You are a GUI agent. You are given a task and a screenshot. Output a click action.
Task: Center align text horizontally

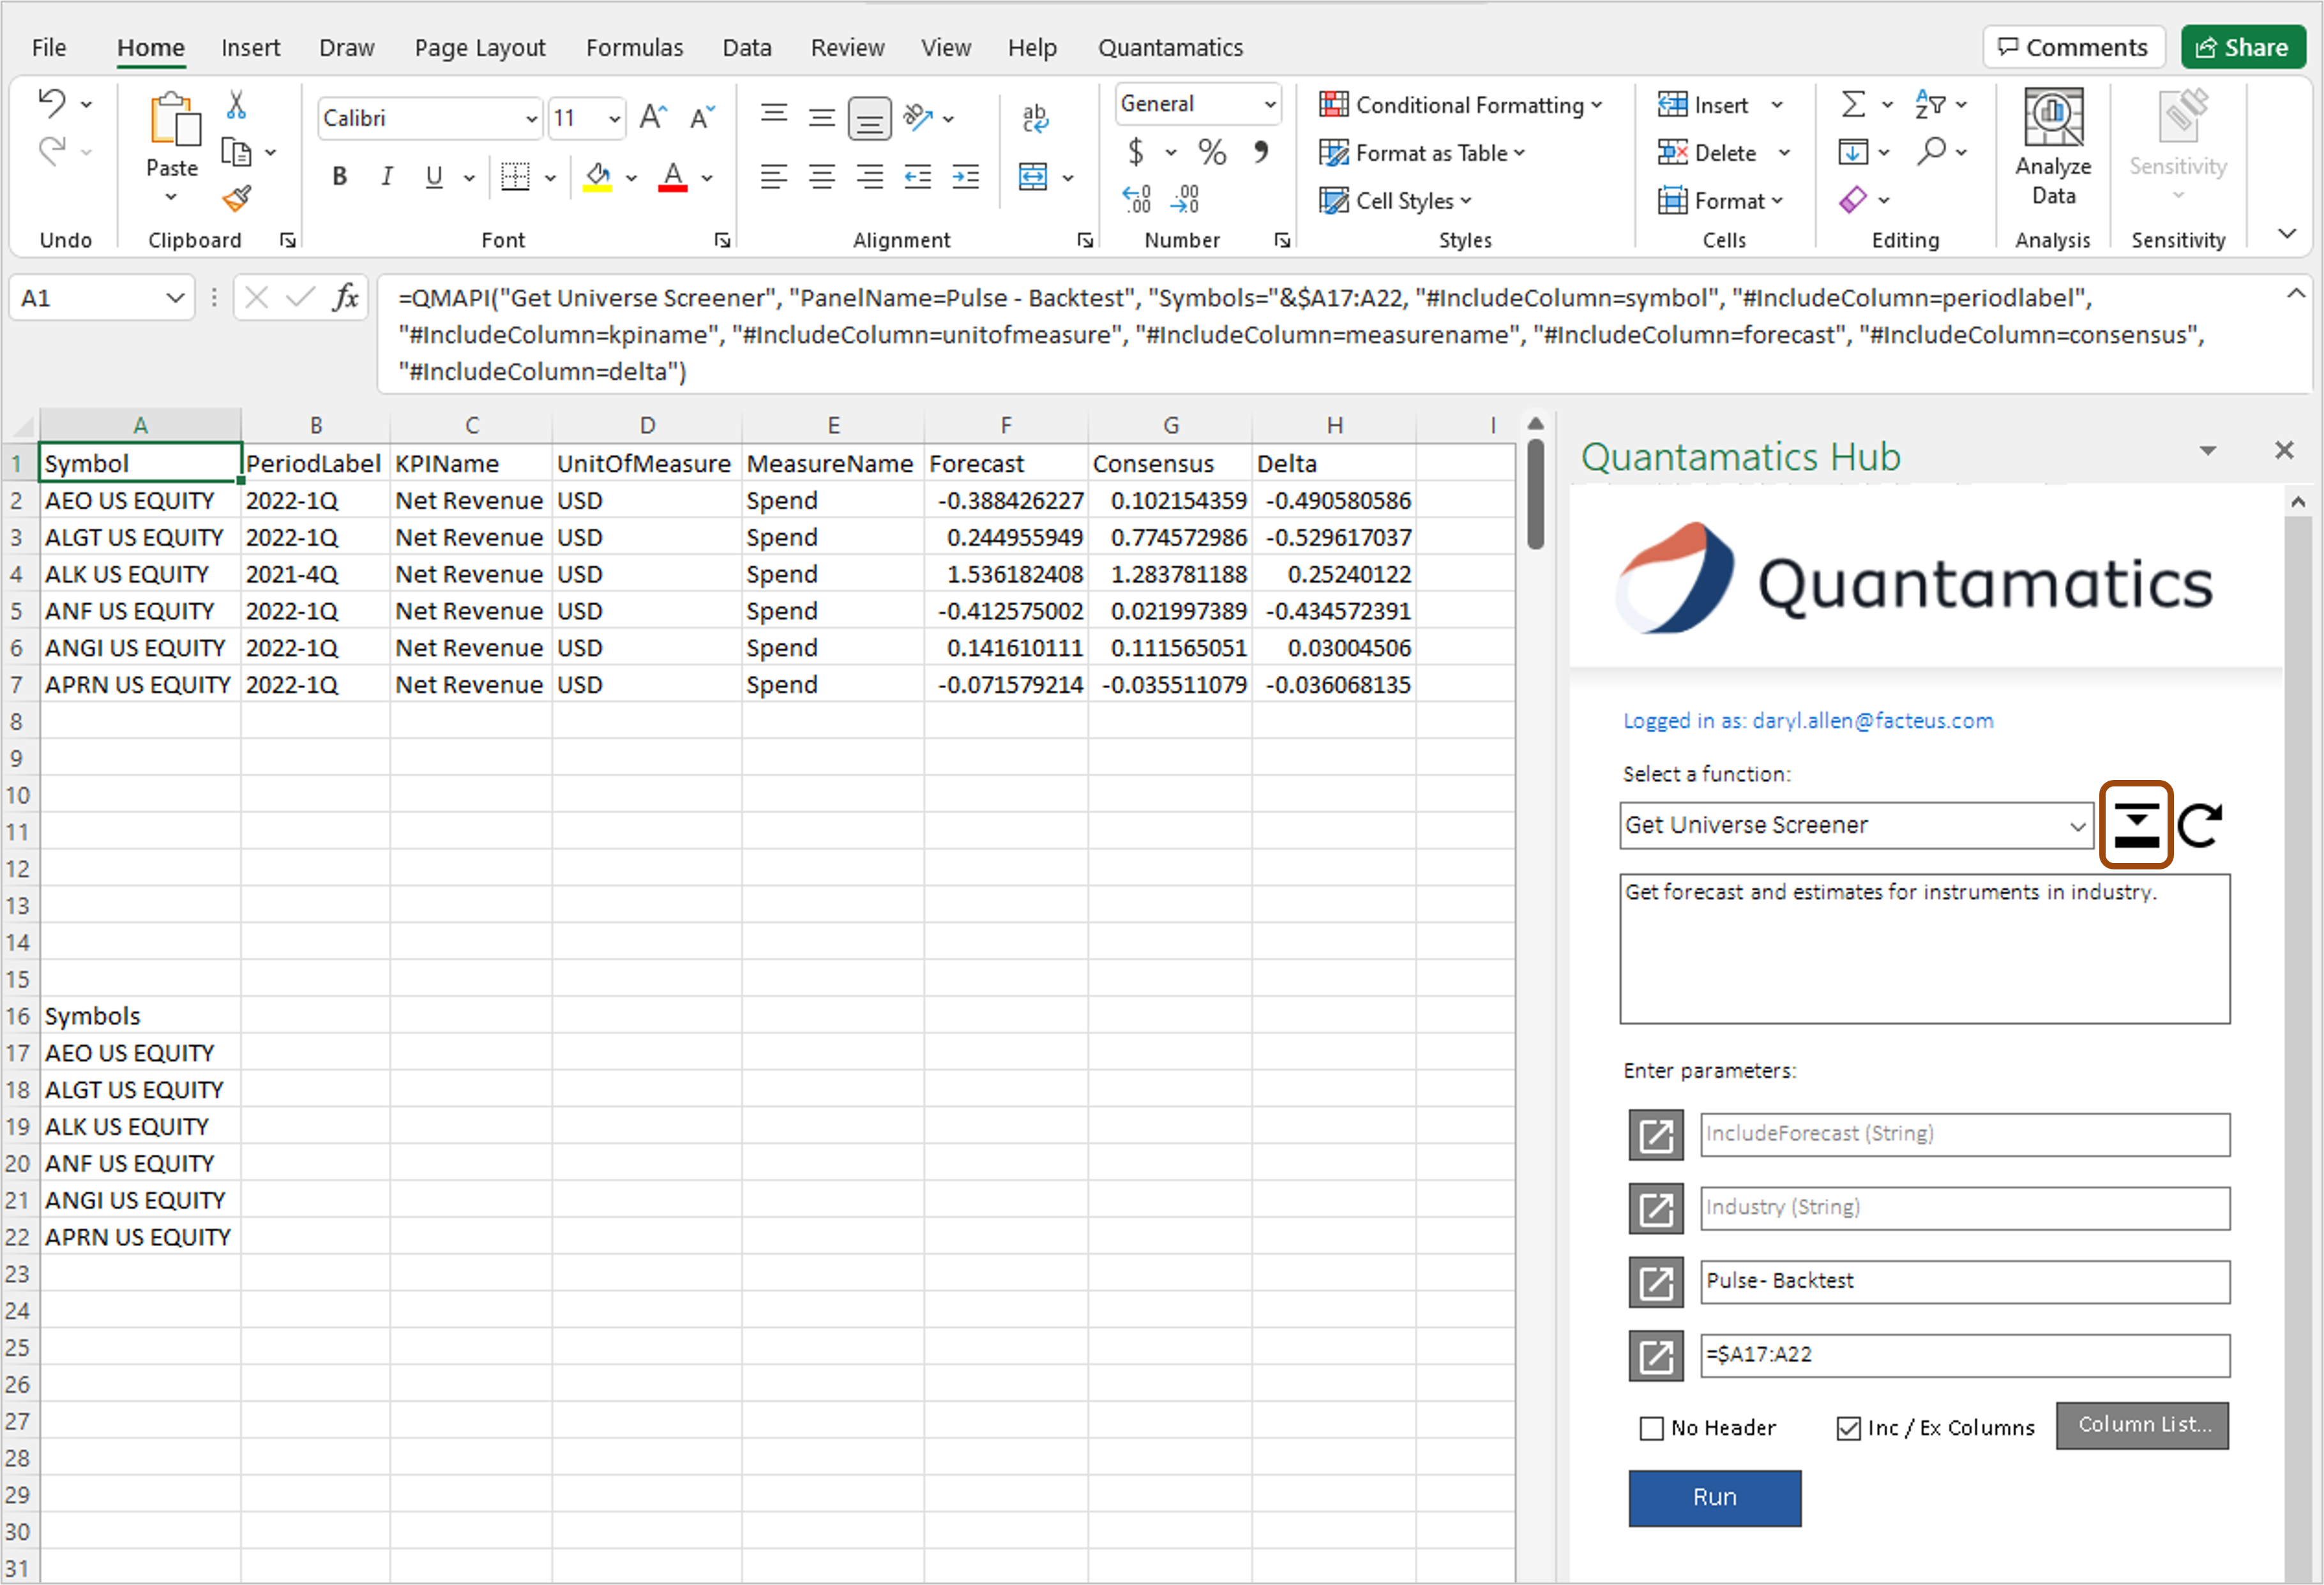click(x=822, y=177)
